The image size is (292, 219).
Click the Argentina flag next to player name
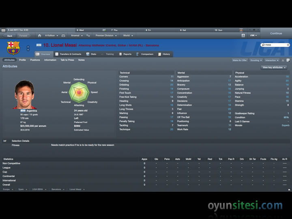click(x=39, y=45)
